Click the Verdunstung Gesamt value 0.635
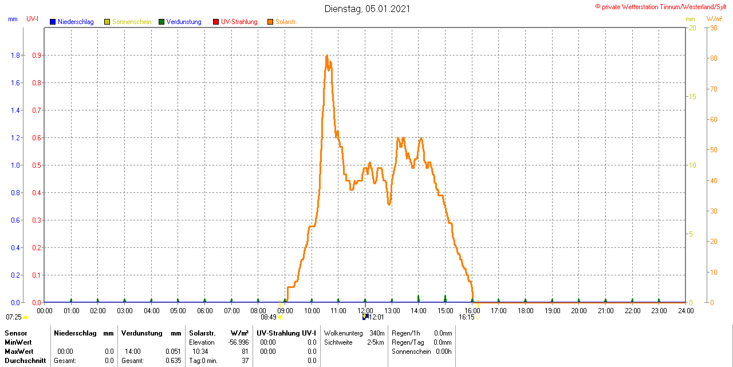This screenshot has height=367, width=733. pos(172,361)
